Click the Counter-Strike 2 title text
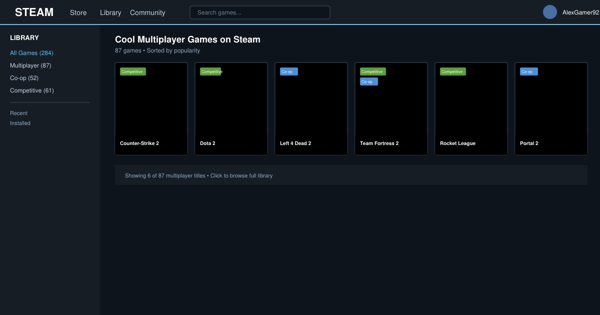Image resolution: width=600 pixels, height=315 pixels. pyautogui.click(x=139, y=143)
